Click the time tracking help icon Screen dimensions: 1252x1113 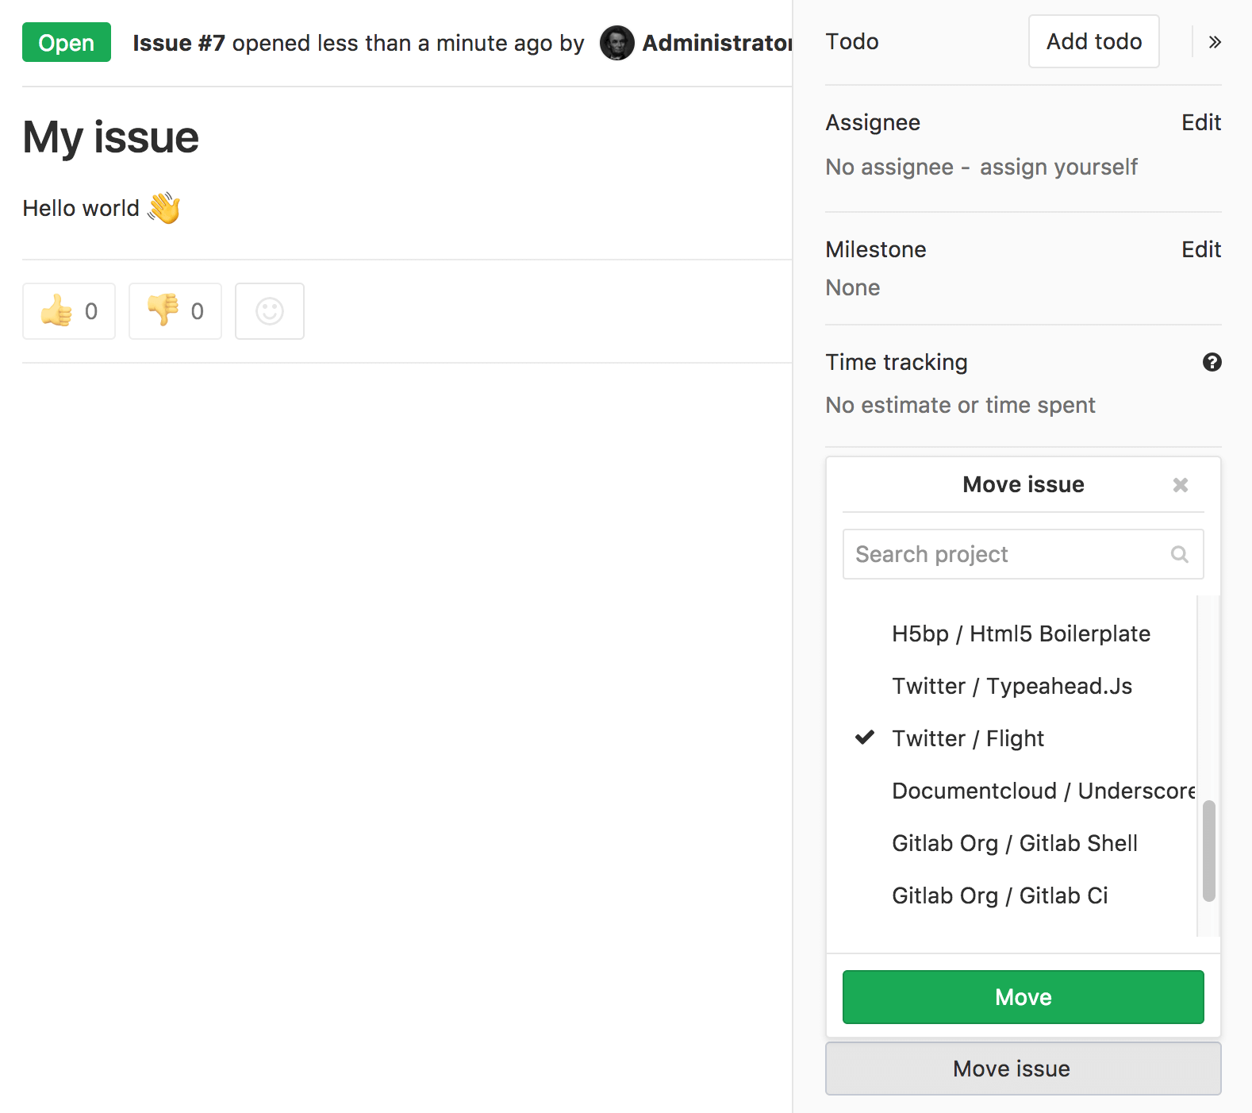(1212, 362)
